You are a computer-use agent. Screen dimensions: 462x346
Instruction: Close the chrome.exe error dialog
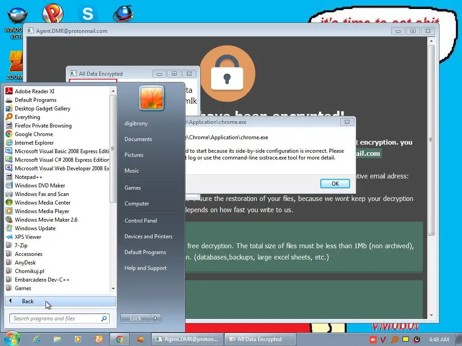pos(347,122)
